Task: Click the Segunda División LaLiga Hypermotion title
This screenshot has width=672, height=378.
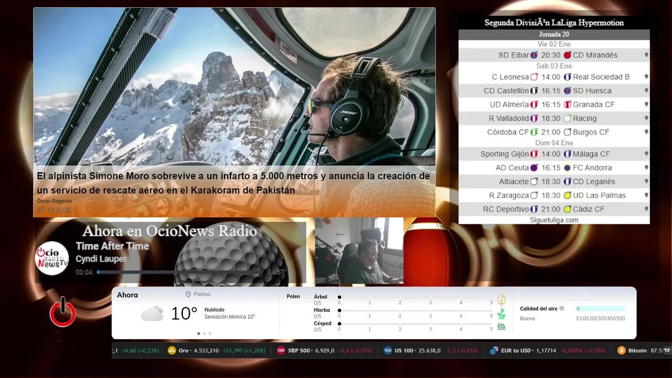Action: 554,23
